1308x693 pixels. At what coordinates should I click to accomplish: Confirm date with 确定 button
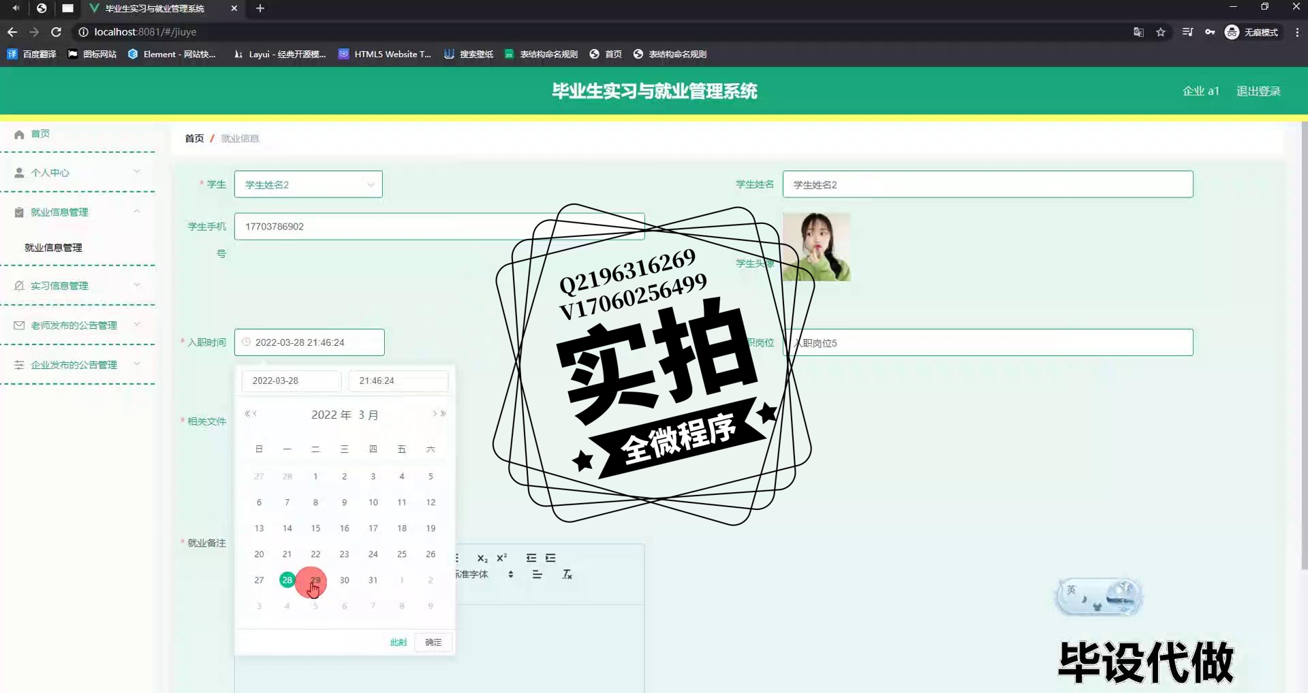click(x=433, y=642)
